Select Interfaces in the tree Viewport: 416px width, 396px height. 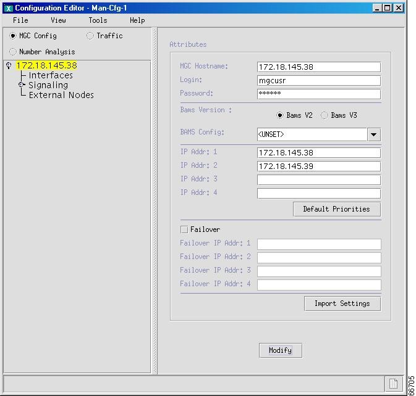click(51, 75)
